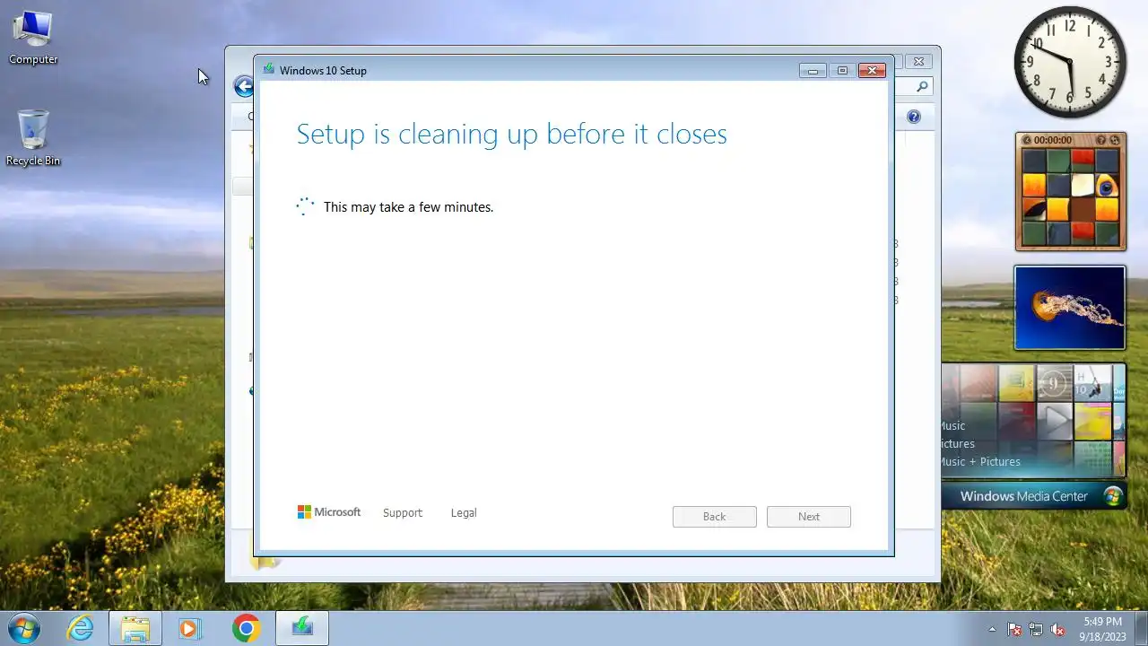Open the clock showing 5:49 PM
Image resolution: width=1148 pixels, height=646 pixels.
coord(1102,628)
